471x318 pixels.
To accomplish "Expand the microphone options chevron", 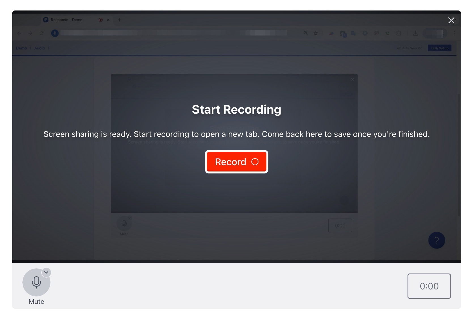I will 46,272.
